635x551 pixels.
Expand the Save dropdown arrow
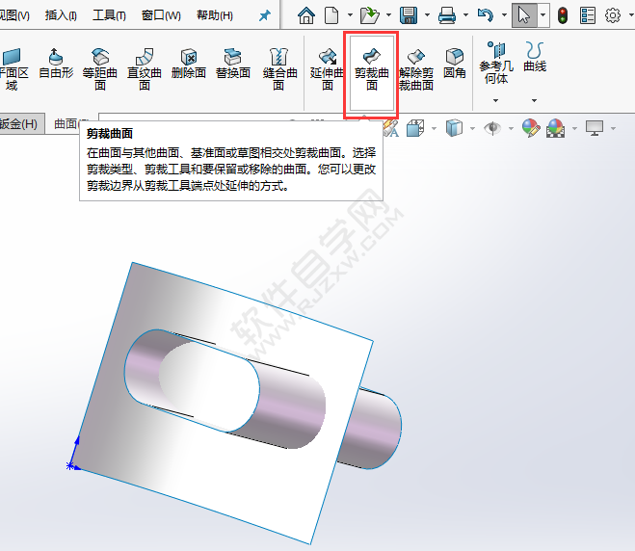(427, 15)
